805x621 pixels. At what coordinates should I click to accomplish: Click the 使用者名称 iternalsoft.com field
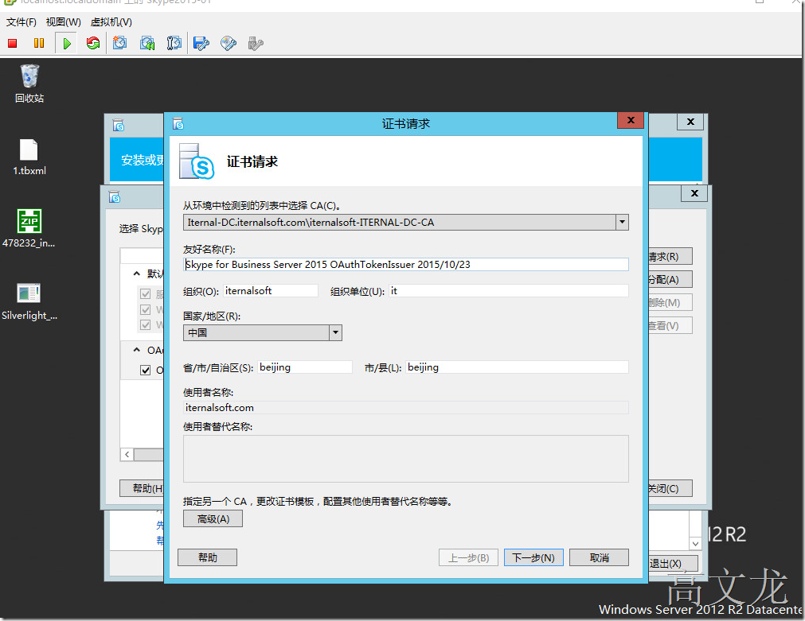pos(405,408)
